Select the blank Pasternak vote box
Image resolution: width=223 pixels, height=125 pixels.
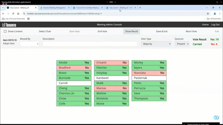click(x=149, y=78)
